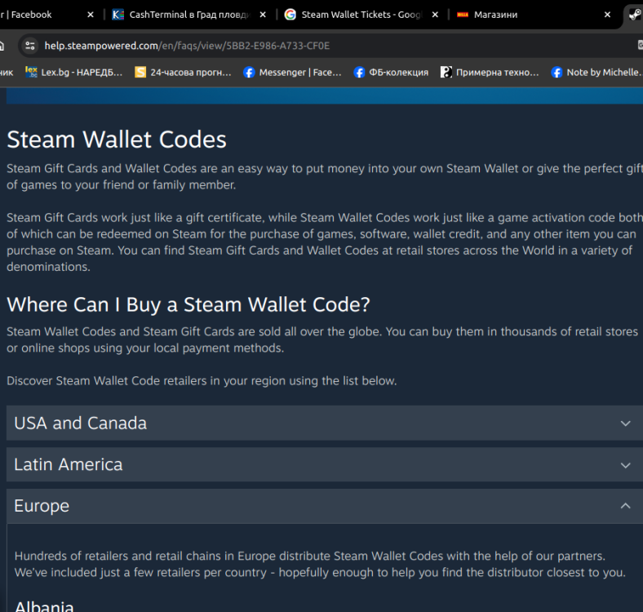The image size is (643, 612).
Task: Click the Lex.bg bookmark icon
Action: [31, 72]
